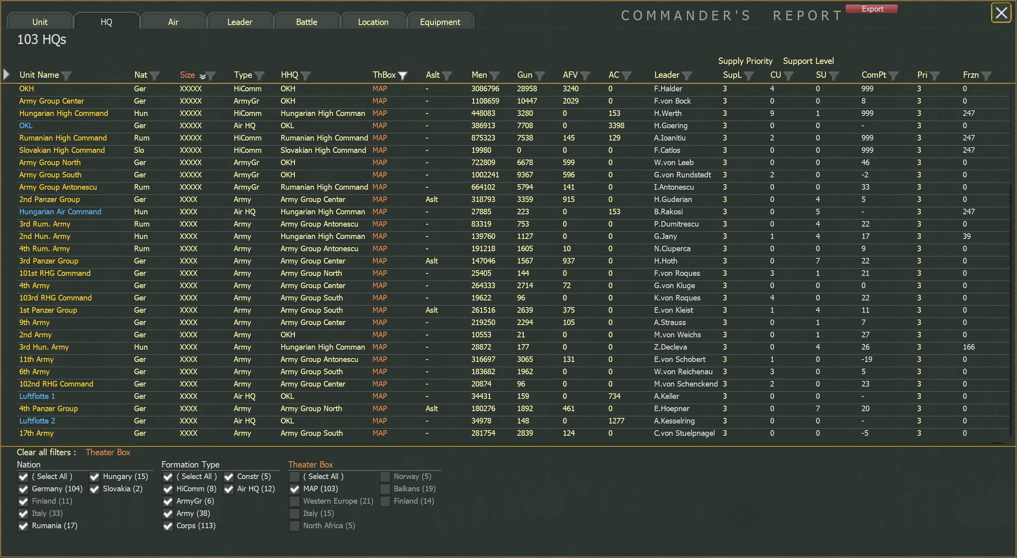Toggle Hungary (15) nation checkbox
The image size is (1017, 558).
click(x=95, y=477)
